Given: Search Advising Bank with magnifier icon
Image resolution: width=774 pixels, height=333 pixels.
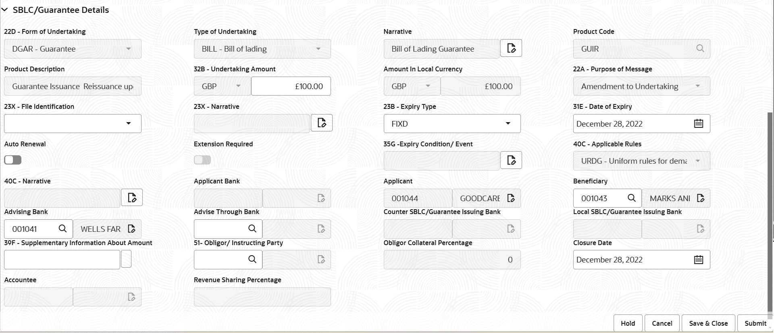Looking at the screenshot, I should click(62, 229).
